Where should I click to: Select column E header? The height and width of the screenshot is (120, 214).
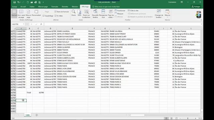pyautogui.click(x=72, y=28)
